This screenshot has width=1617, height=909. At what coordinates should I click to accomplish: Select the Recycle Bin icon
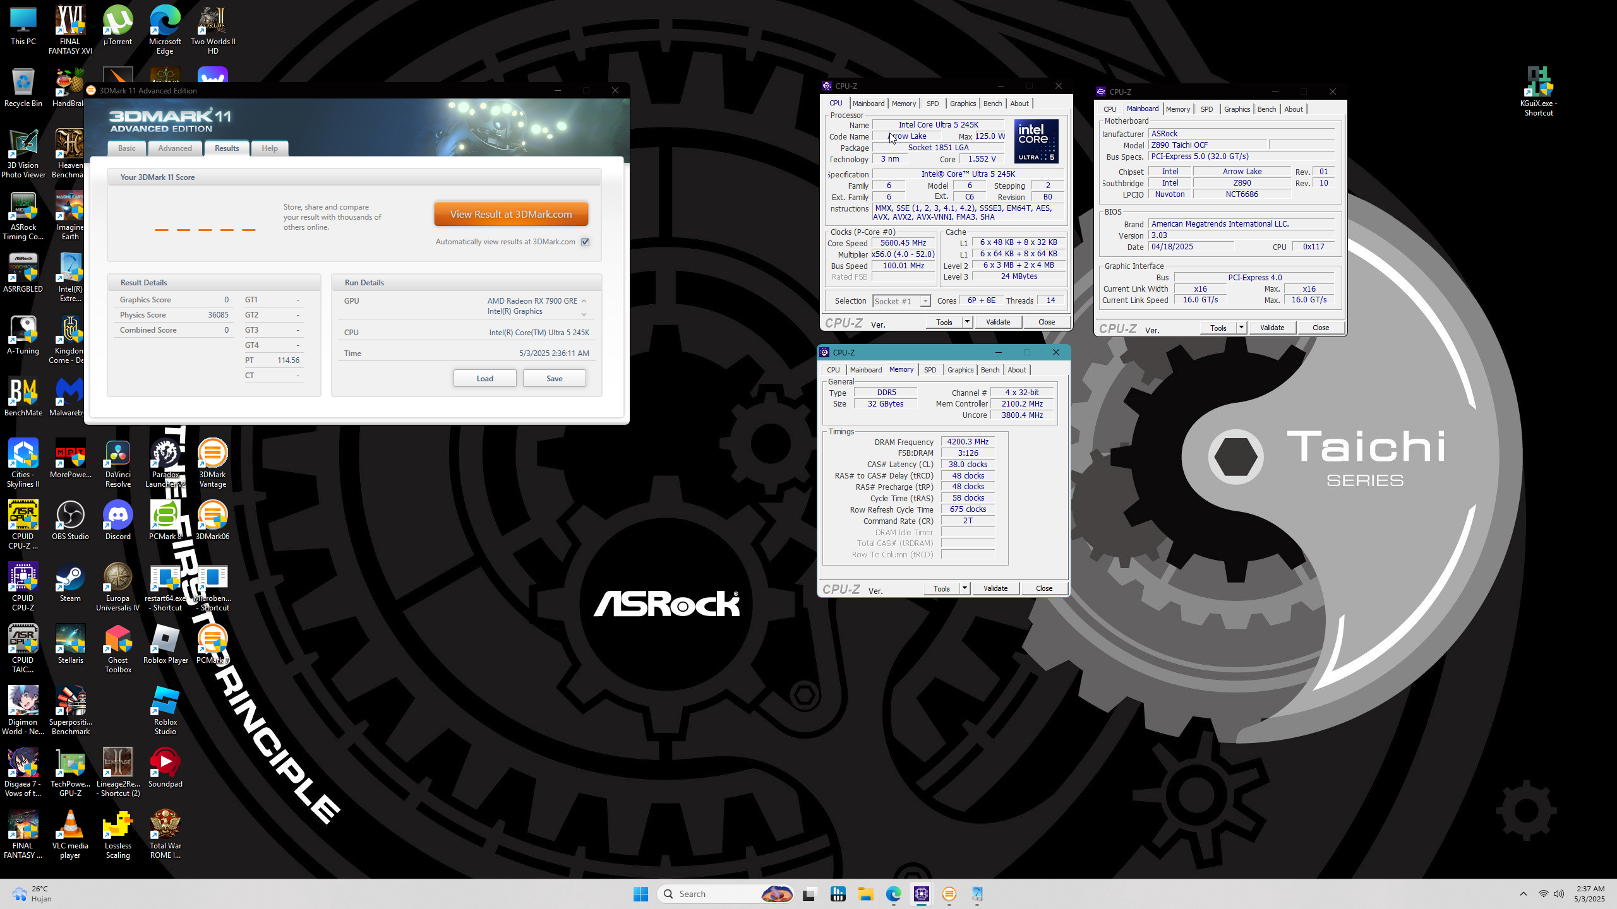point(23,88)
